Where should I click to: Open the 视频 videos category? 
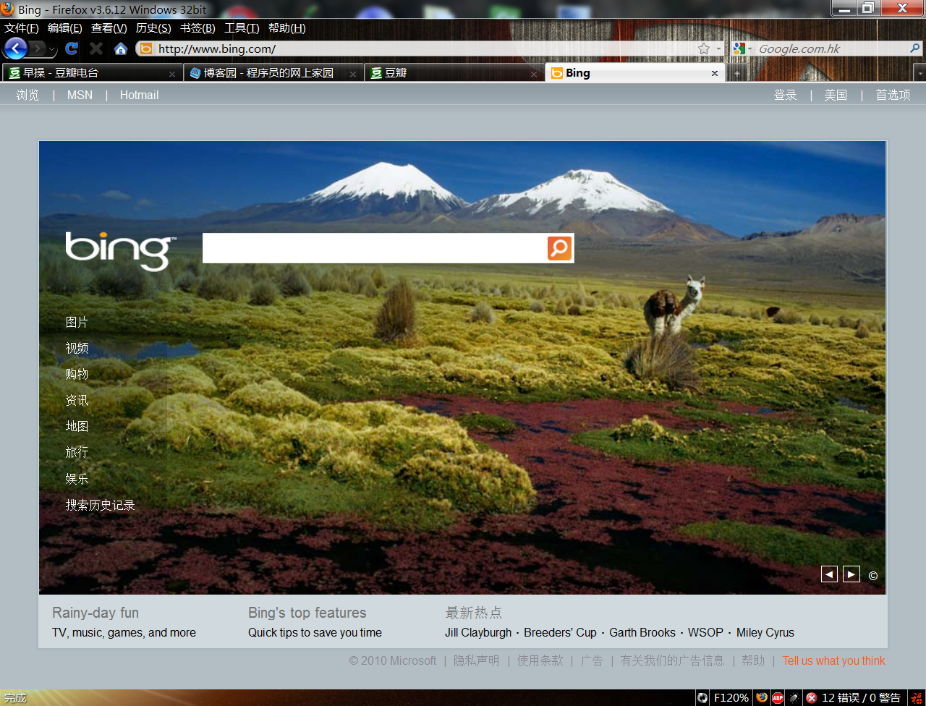pyautogui.click(x=77, y=348)
